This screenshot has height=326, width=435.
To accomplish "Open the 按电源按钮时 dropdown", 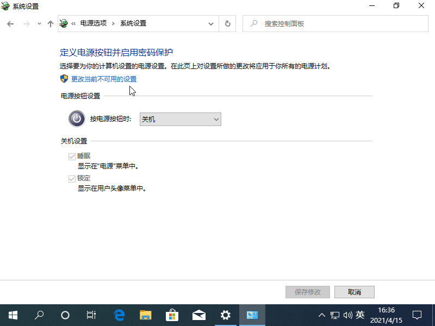I will (x=180, y=119).
